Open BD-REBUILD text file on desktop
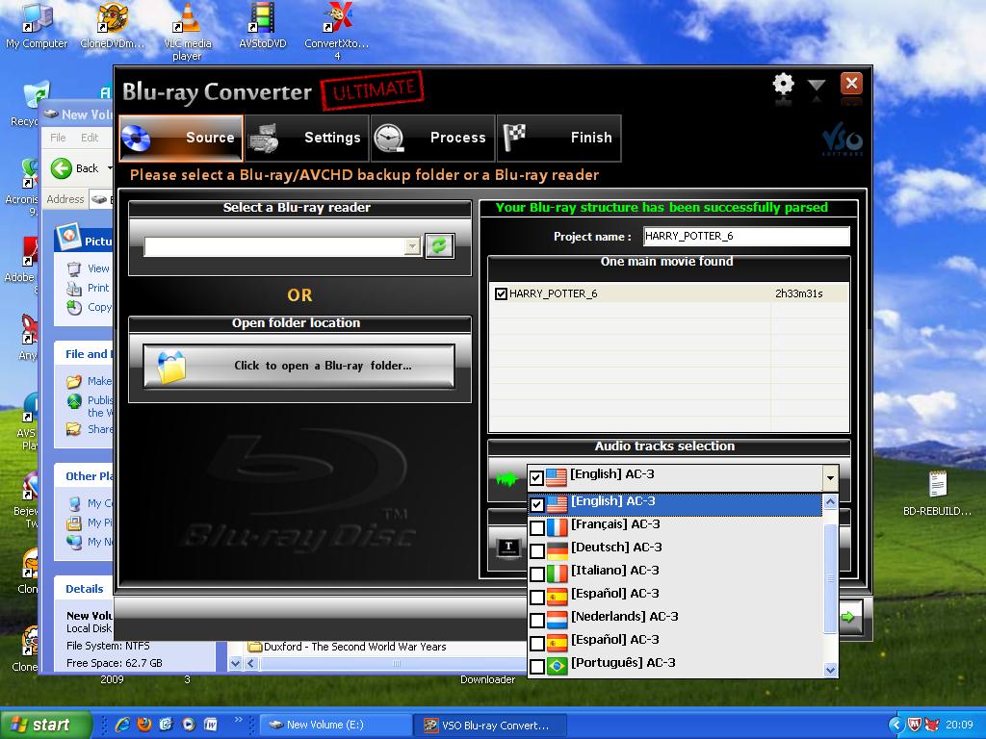986x739 pixels. tap(938, 494)
